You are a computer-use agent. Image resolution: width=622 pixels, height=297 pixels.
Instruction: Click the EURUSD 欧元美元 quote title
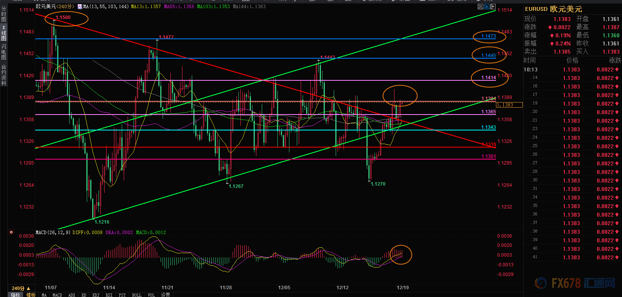pos(553,9)
